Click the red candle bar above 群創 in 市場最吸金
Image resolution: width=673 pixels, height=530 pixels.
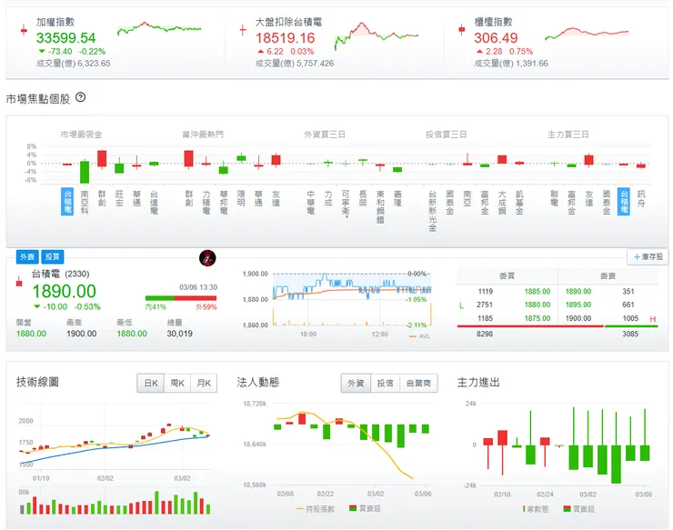pyautogui.click(x=102, y=158)
